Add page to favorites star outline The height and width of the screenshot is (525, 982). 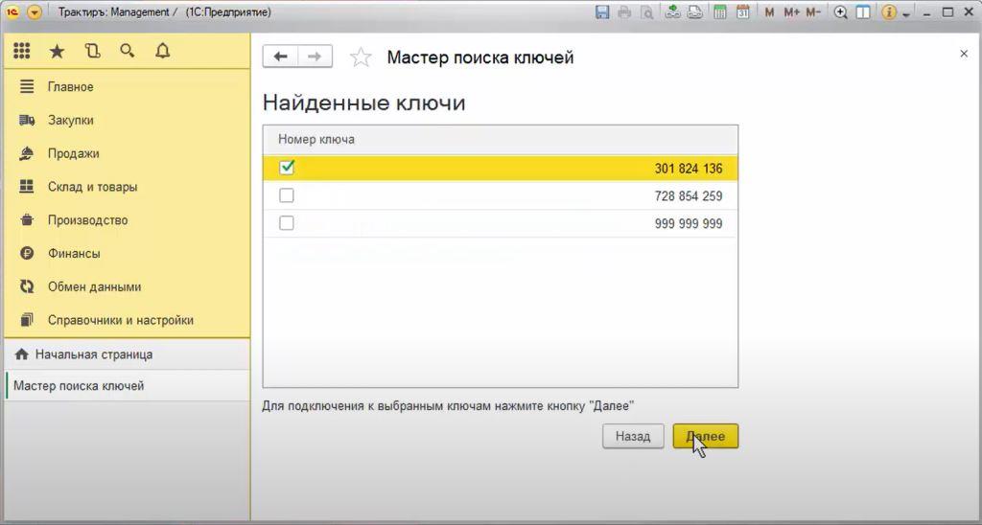click(x=361, y=57)
